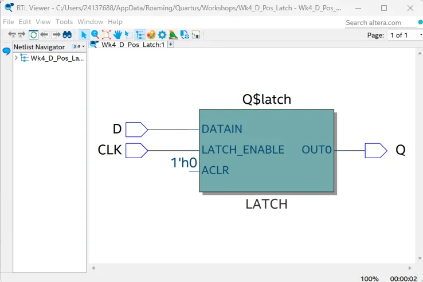This screenshot has width=423, height=282.
Task: Open the Tools menu
Action: point(64,22)
